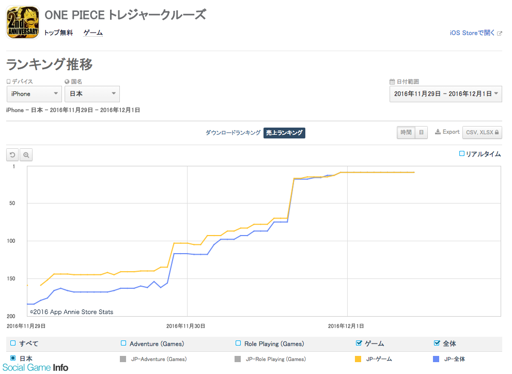512x374 pixels.
Task: Check the Role Playing (Games) checkbox
Action: [x=238, y=343]
